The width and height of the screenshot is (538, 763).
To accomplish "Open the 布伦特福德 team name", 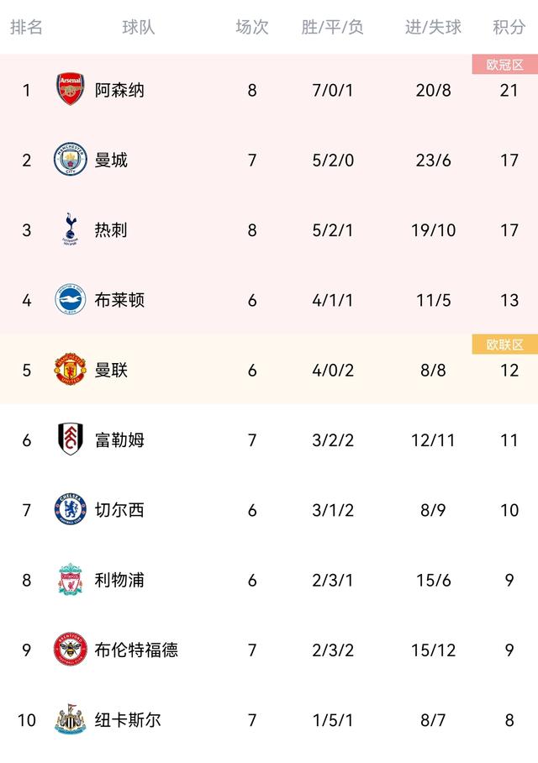I will click(x=136, y=650).
